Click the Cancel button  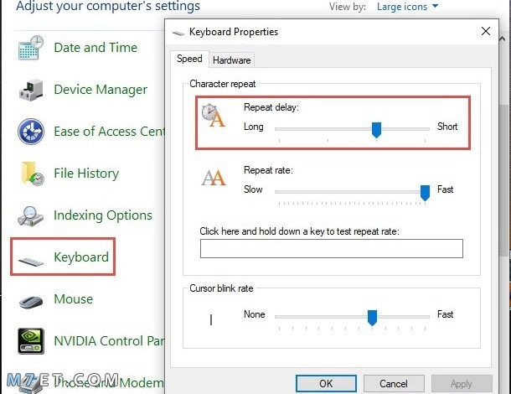394,384
